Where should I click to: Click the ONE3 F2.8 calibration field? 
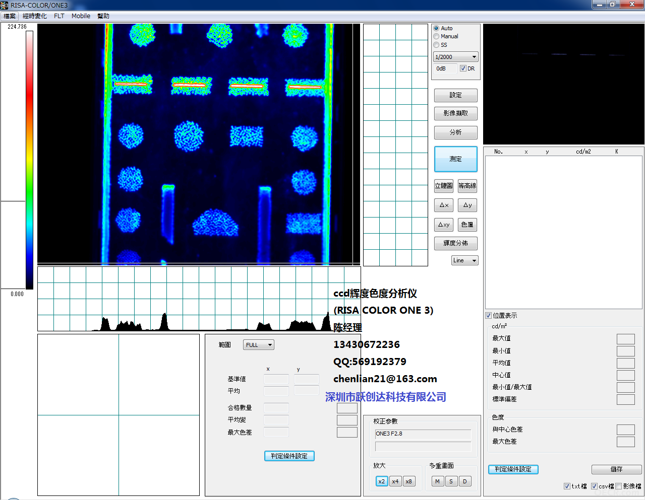[423, 434]
